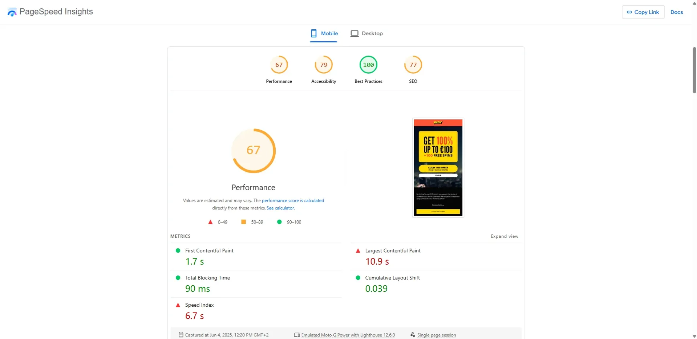Click the METRICS section heading

click(181, 236)
